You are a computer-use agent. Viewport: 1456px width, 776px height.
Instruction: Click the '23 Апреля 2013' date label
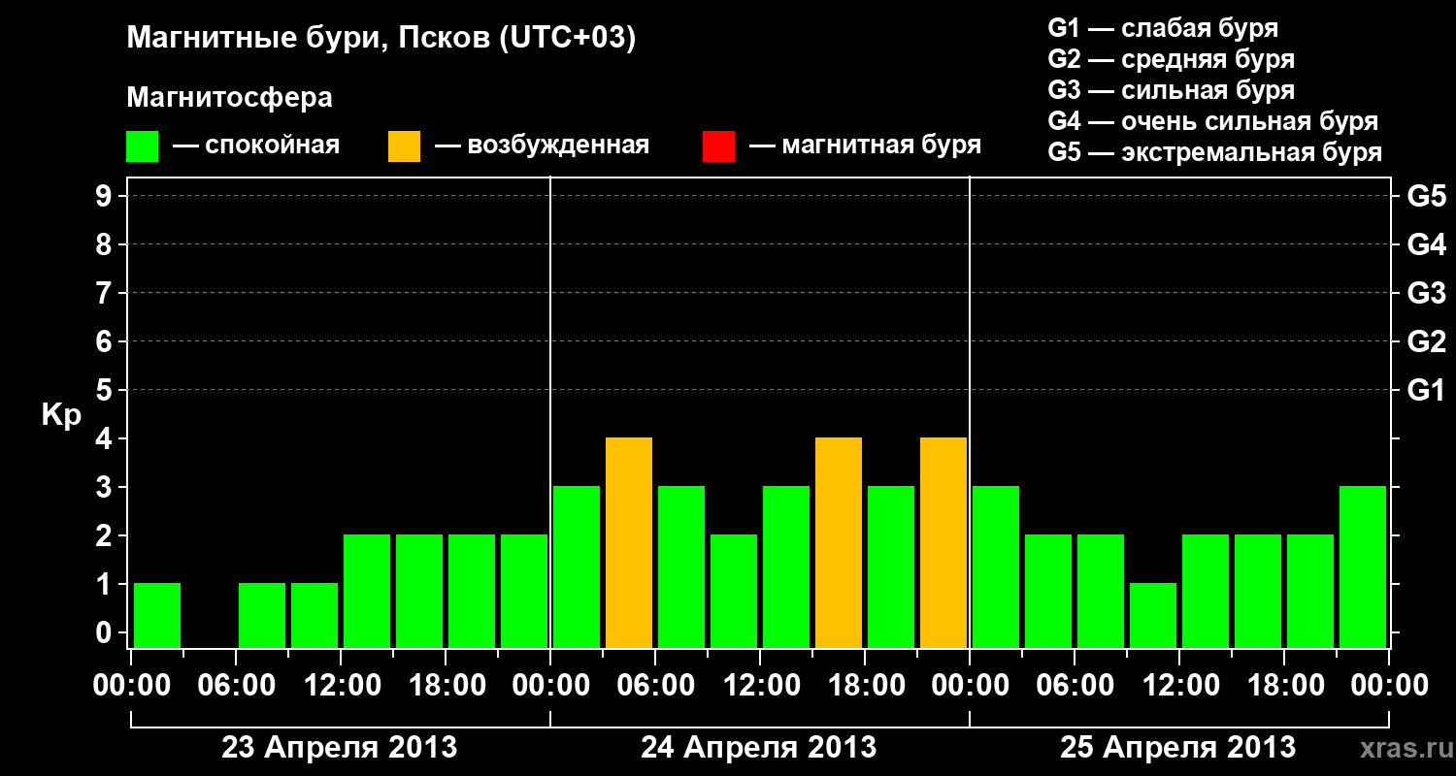(x=340, y=748)
